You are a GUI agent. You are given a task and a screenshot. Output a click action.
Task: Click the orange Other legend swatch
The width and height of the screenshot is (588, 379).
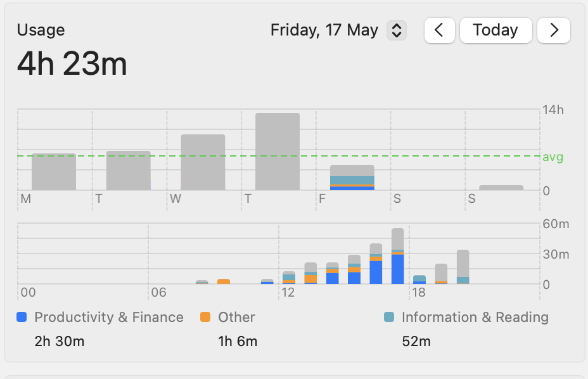tap(205, 318)
